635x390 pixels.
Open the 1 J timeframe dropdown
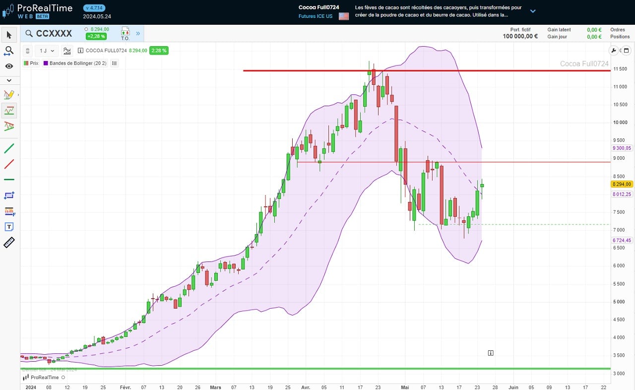47,50
